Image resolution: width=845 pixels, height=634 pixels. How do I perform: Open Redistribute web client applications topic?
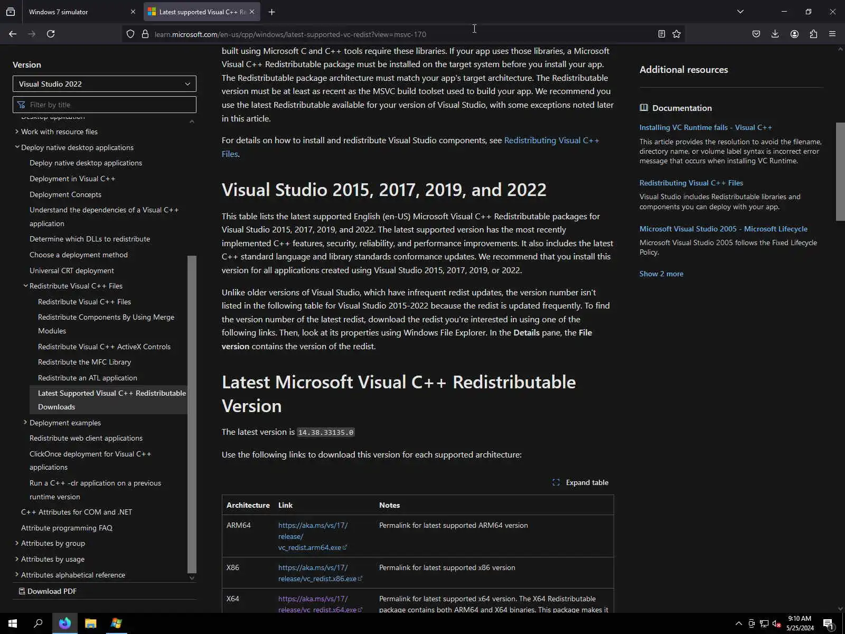coord(86,438)
